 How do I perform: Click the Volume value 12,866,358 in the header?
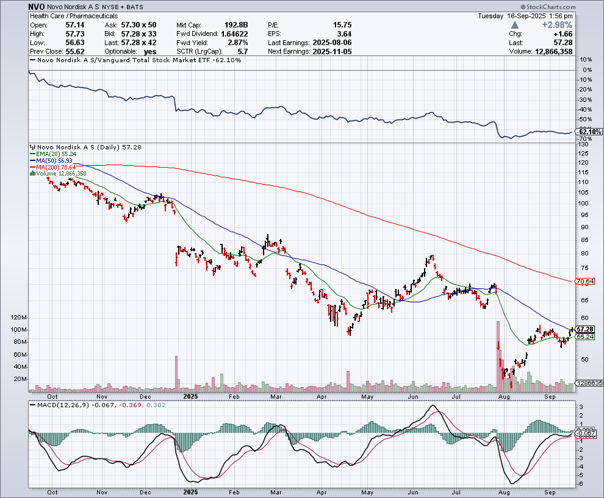554,51
